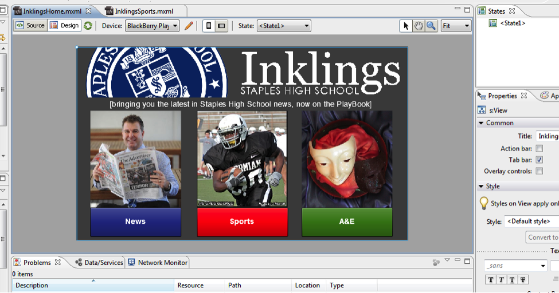Click the pencil edit device icon
Screen dimensions: 559x293
189,26
